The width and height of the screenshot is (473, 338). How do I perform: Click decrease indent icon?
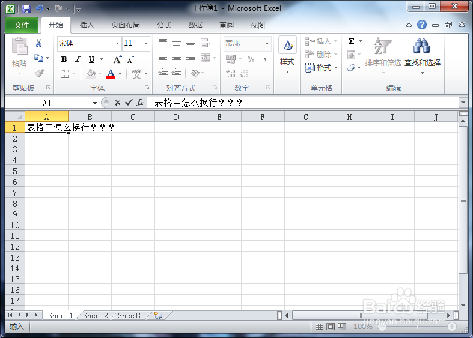[163, 73]
